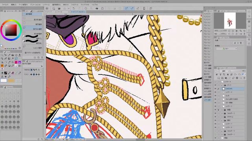The image size is (252, 141).
Task: Click the New canvas icon in command bar
Action: [x=54, y=8]
